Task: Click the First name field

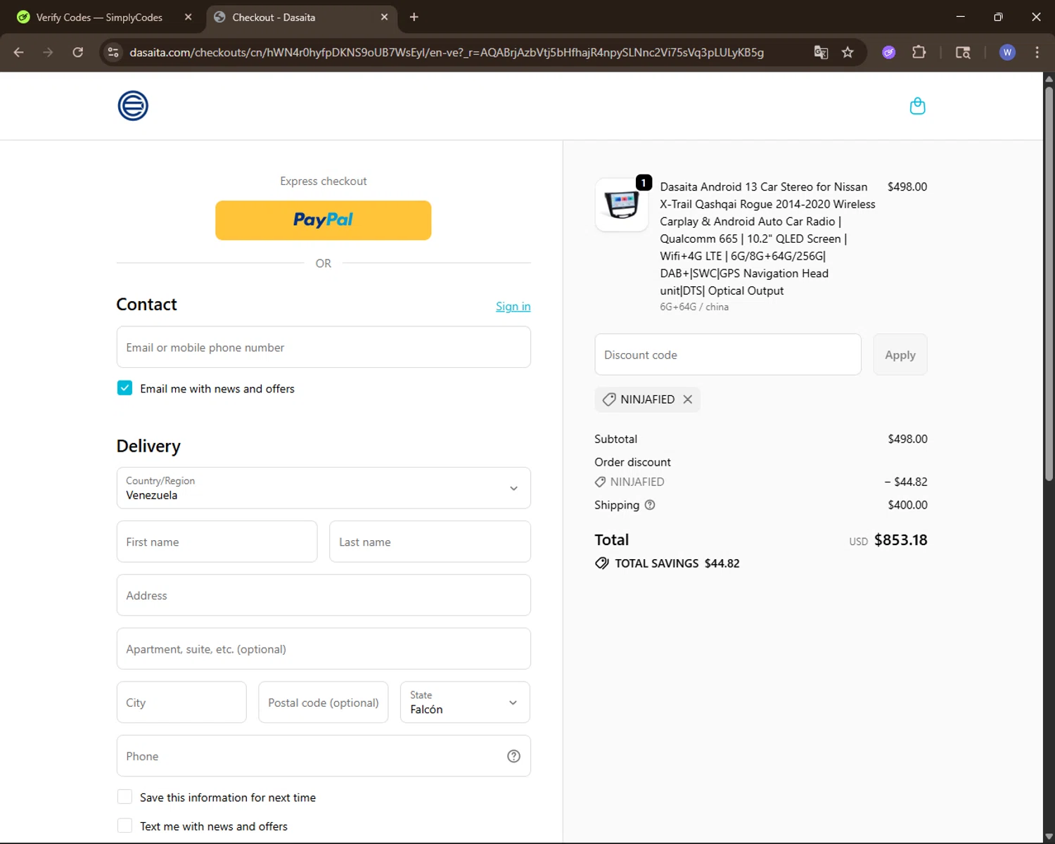Action: coord(217,542)
